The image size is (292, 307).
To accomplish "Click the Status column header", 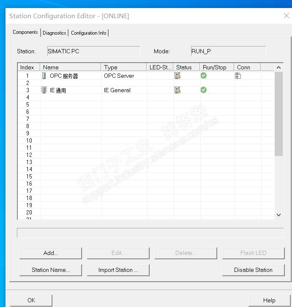I will pyautogui.click(x=186, y=67).
